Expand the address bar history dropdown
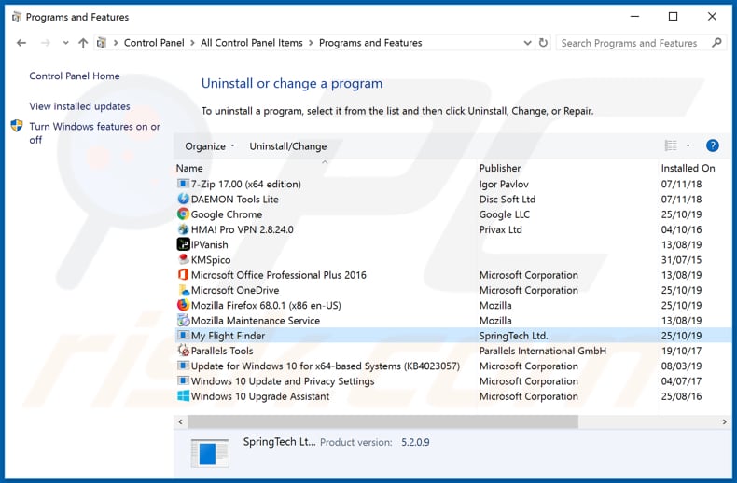The image size is (737, 483). coord(528,43)
